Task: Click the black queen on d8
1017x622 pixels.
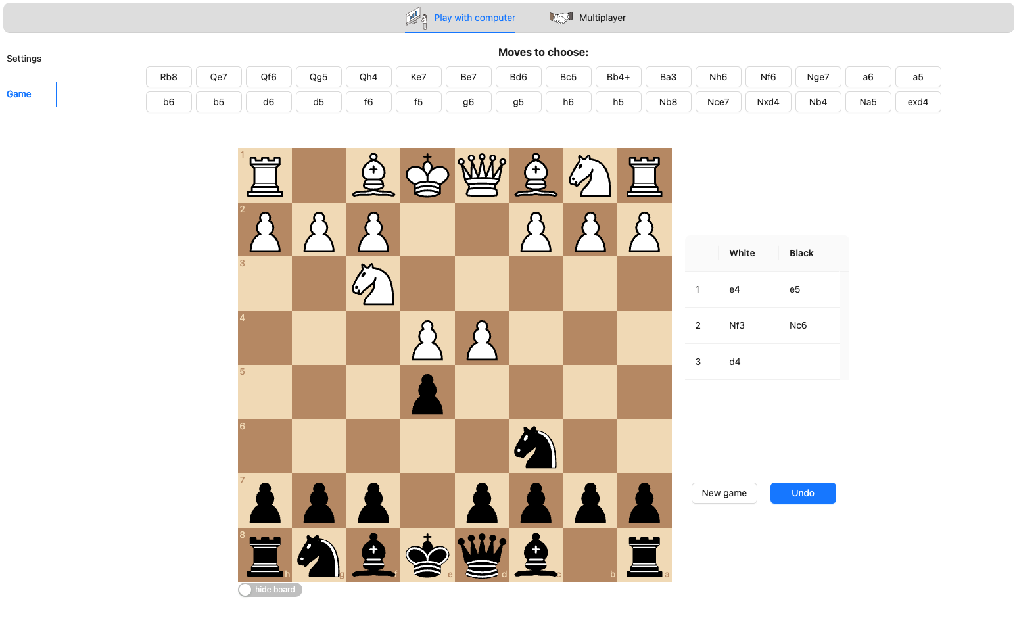Action: point(482,555)
